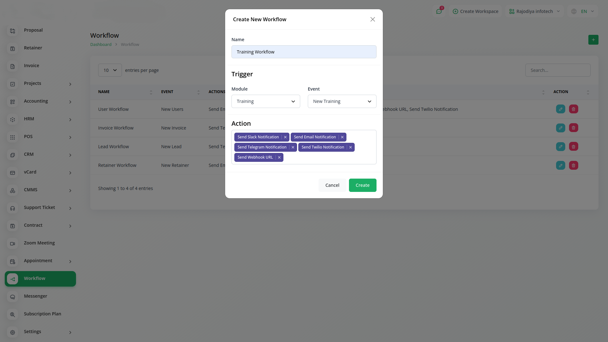Expand the CRM sidebar menu
This screenshot has width=608, height=342.
[70, 155]
